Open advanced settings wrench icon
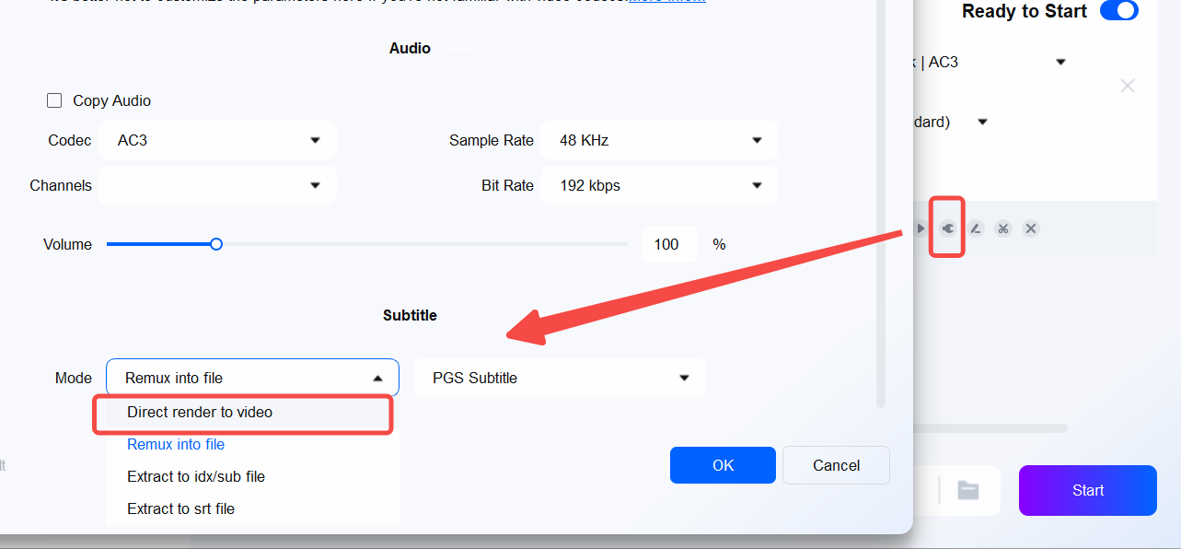1181x549 pixels. click(947, 228)
